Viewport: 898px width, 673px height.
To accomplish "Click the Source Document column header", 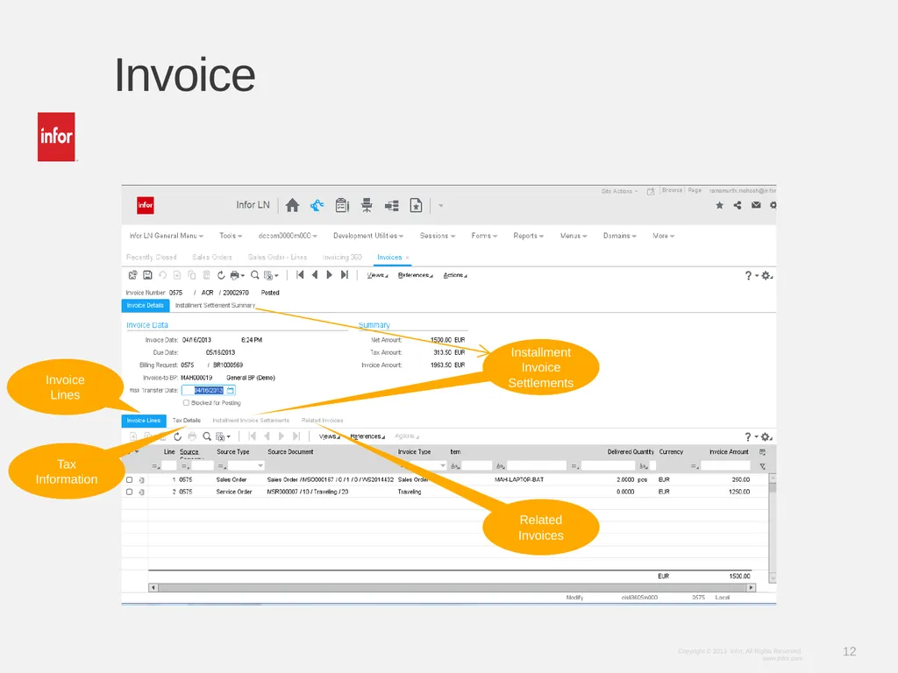I will [290, 452].
